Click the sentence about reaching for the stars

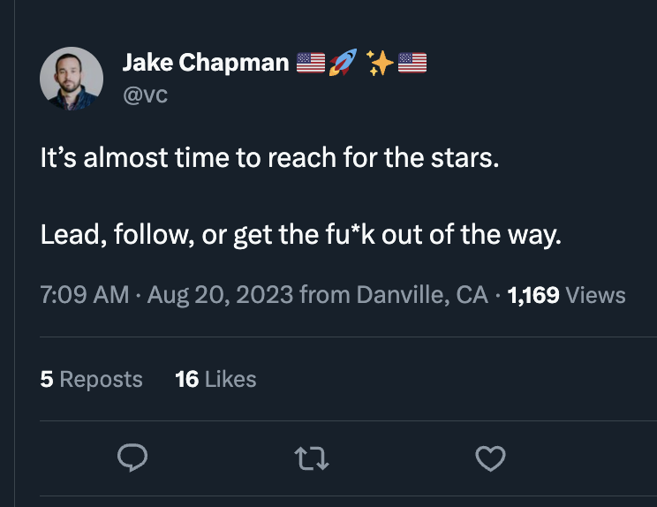[270, 157]
